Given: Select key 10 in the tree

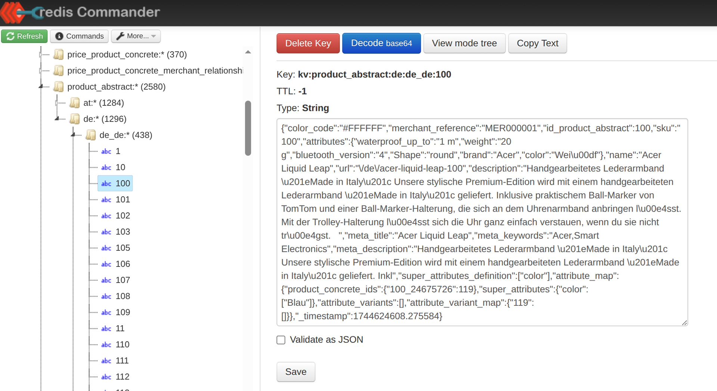Looking at the screenshot, I should point(120,167).
